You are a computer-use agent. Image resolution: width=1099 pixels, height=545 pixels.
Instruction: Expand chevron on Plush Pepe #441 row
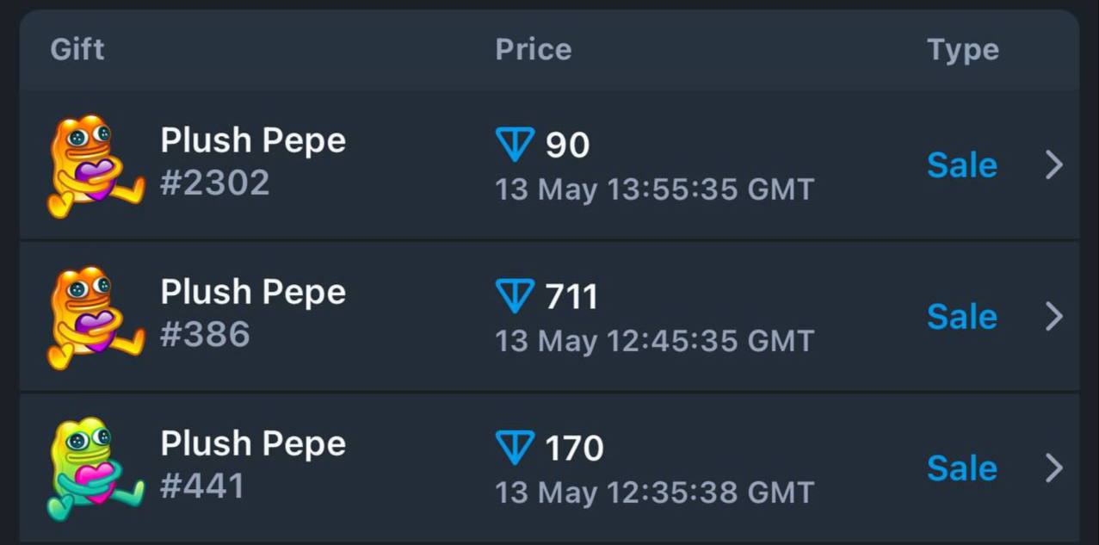click(x=1054, y=468)
